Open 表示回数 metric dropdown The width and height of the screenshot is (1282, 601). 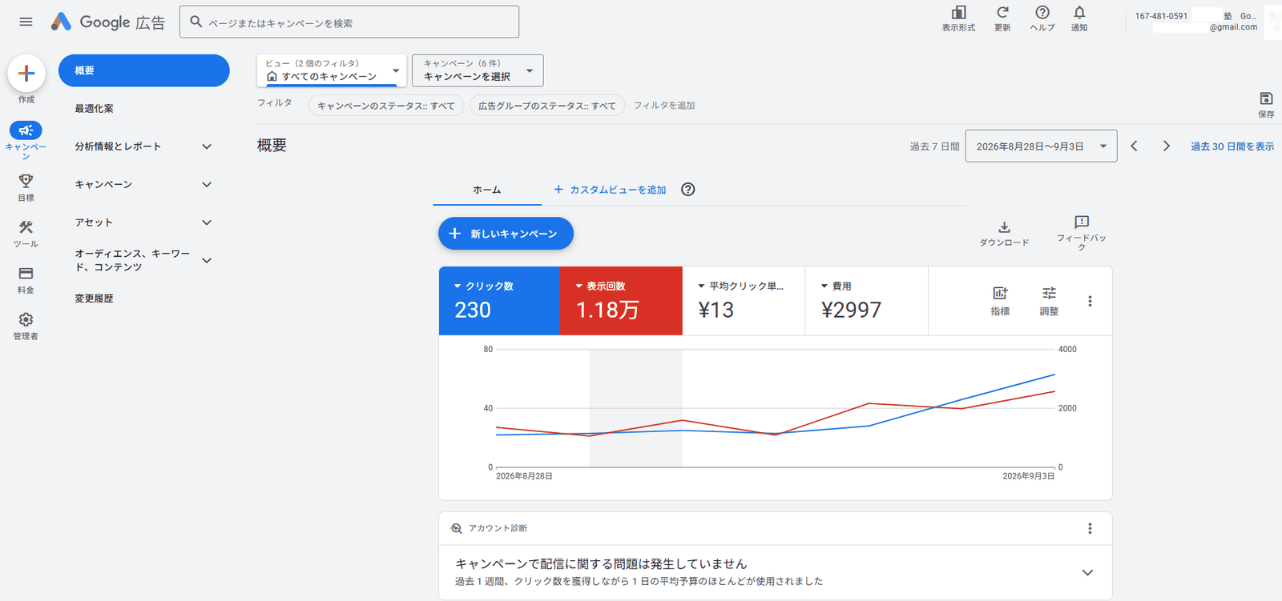(x=600, y=286)
